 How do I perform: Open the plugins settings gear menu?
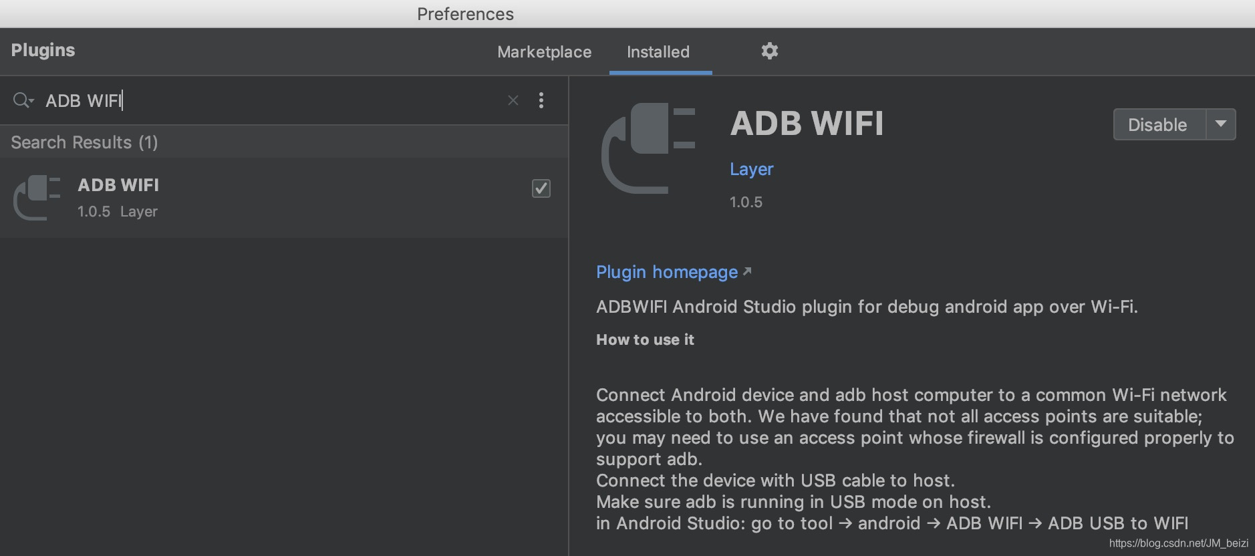point(770,51)
